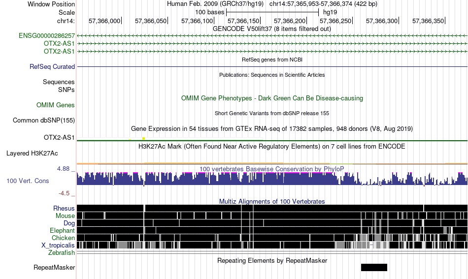Click the SNPs track label

67,90
